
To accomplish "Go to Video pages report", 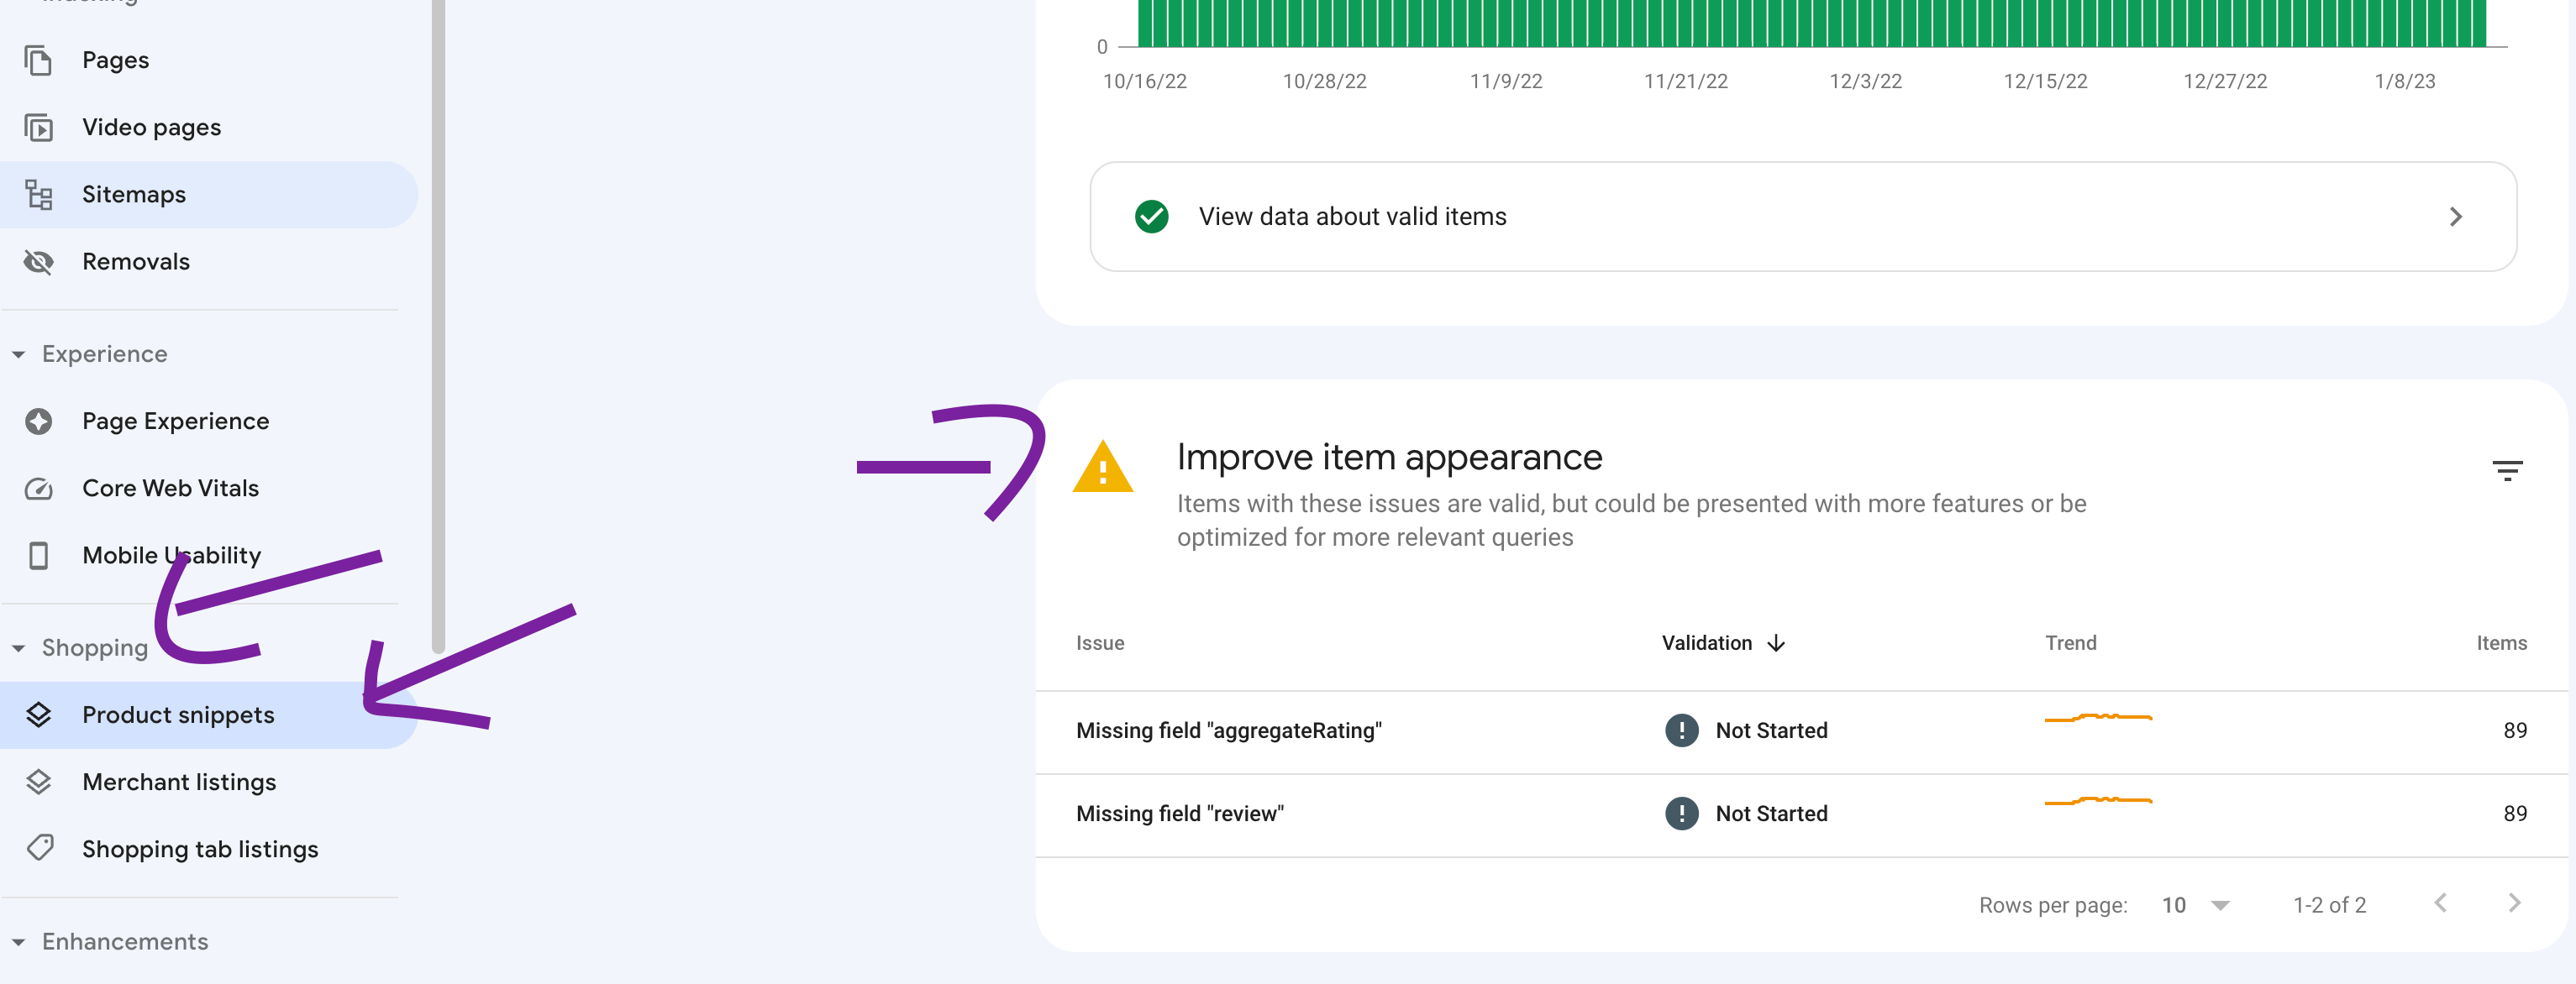I will [208, 128].
